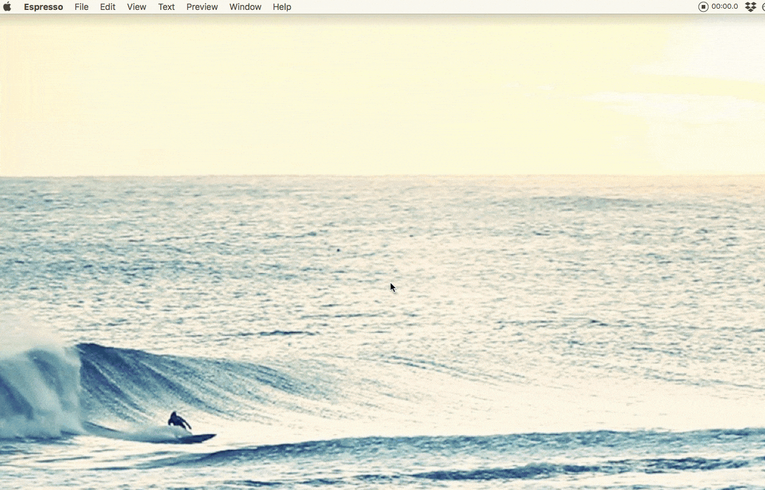This screenshot has width=765, height=490.
Task: Open the Edit menu
Action: tap(108, 7)
